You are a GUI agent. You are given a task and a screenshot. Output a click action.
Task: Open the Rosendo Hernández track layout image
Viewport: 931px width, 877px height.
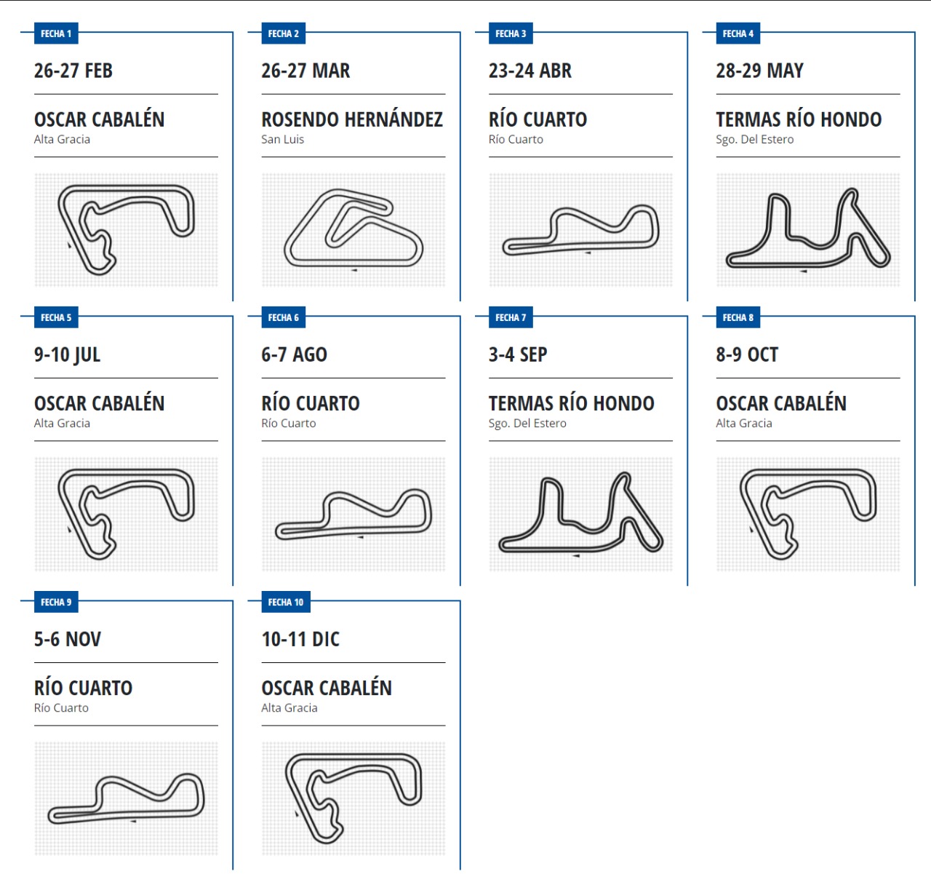pos(353,230)
